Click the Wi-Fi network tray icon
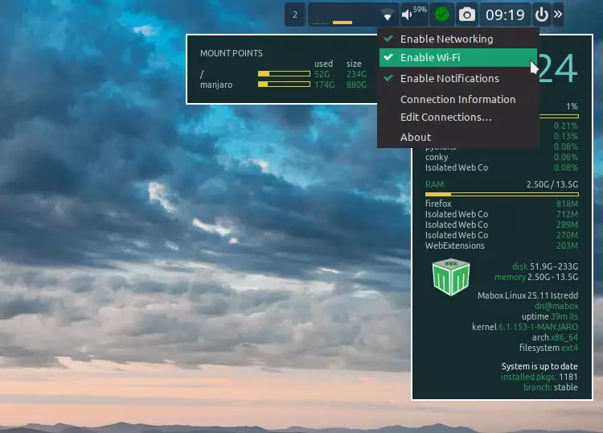 [388, 14]
